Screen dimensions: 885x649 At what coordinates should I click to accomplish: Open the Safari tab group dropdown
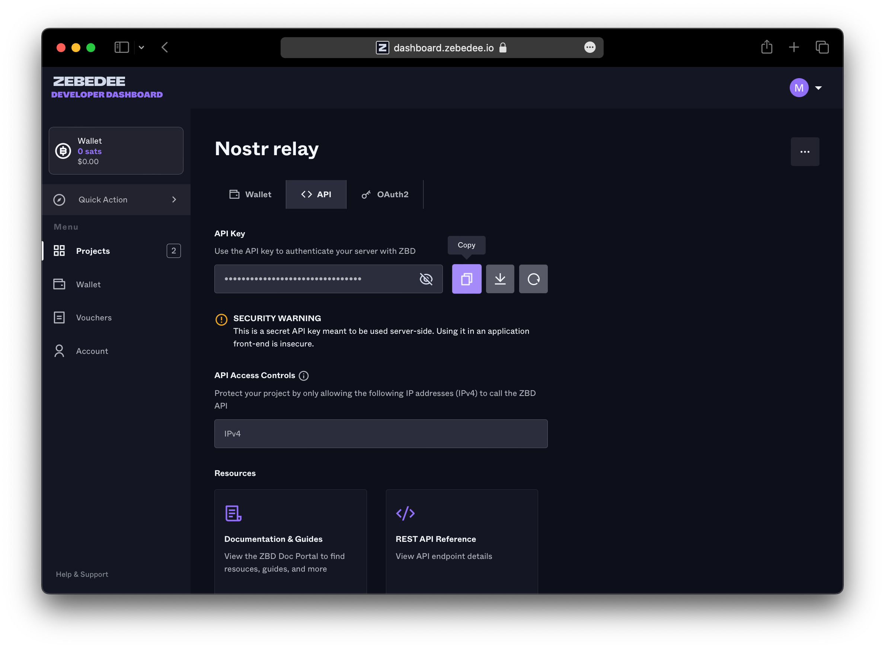[x=142, y=47]
